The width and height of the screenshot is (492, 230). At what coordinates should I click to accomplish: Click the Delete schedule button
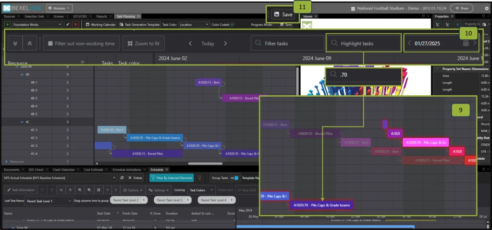click(135, 178)
